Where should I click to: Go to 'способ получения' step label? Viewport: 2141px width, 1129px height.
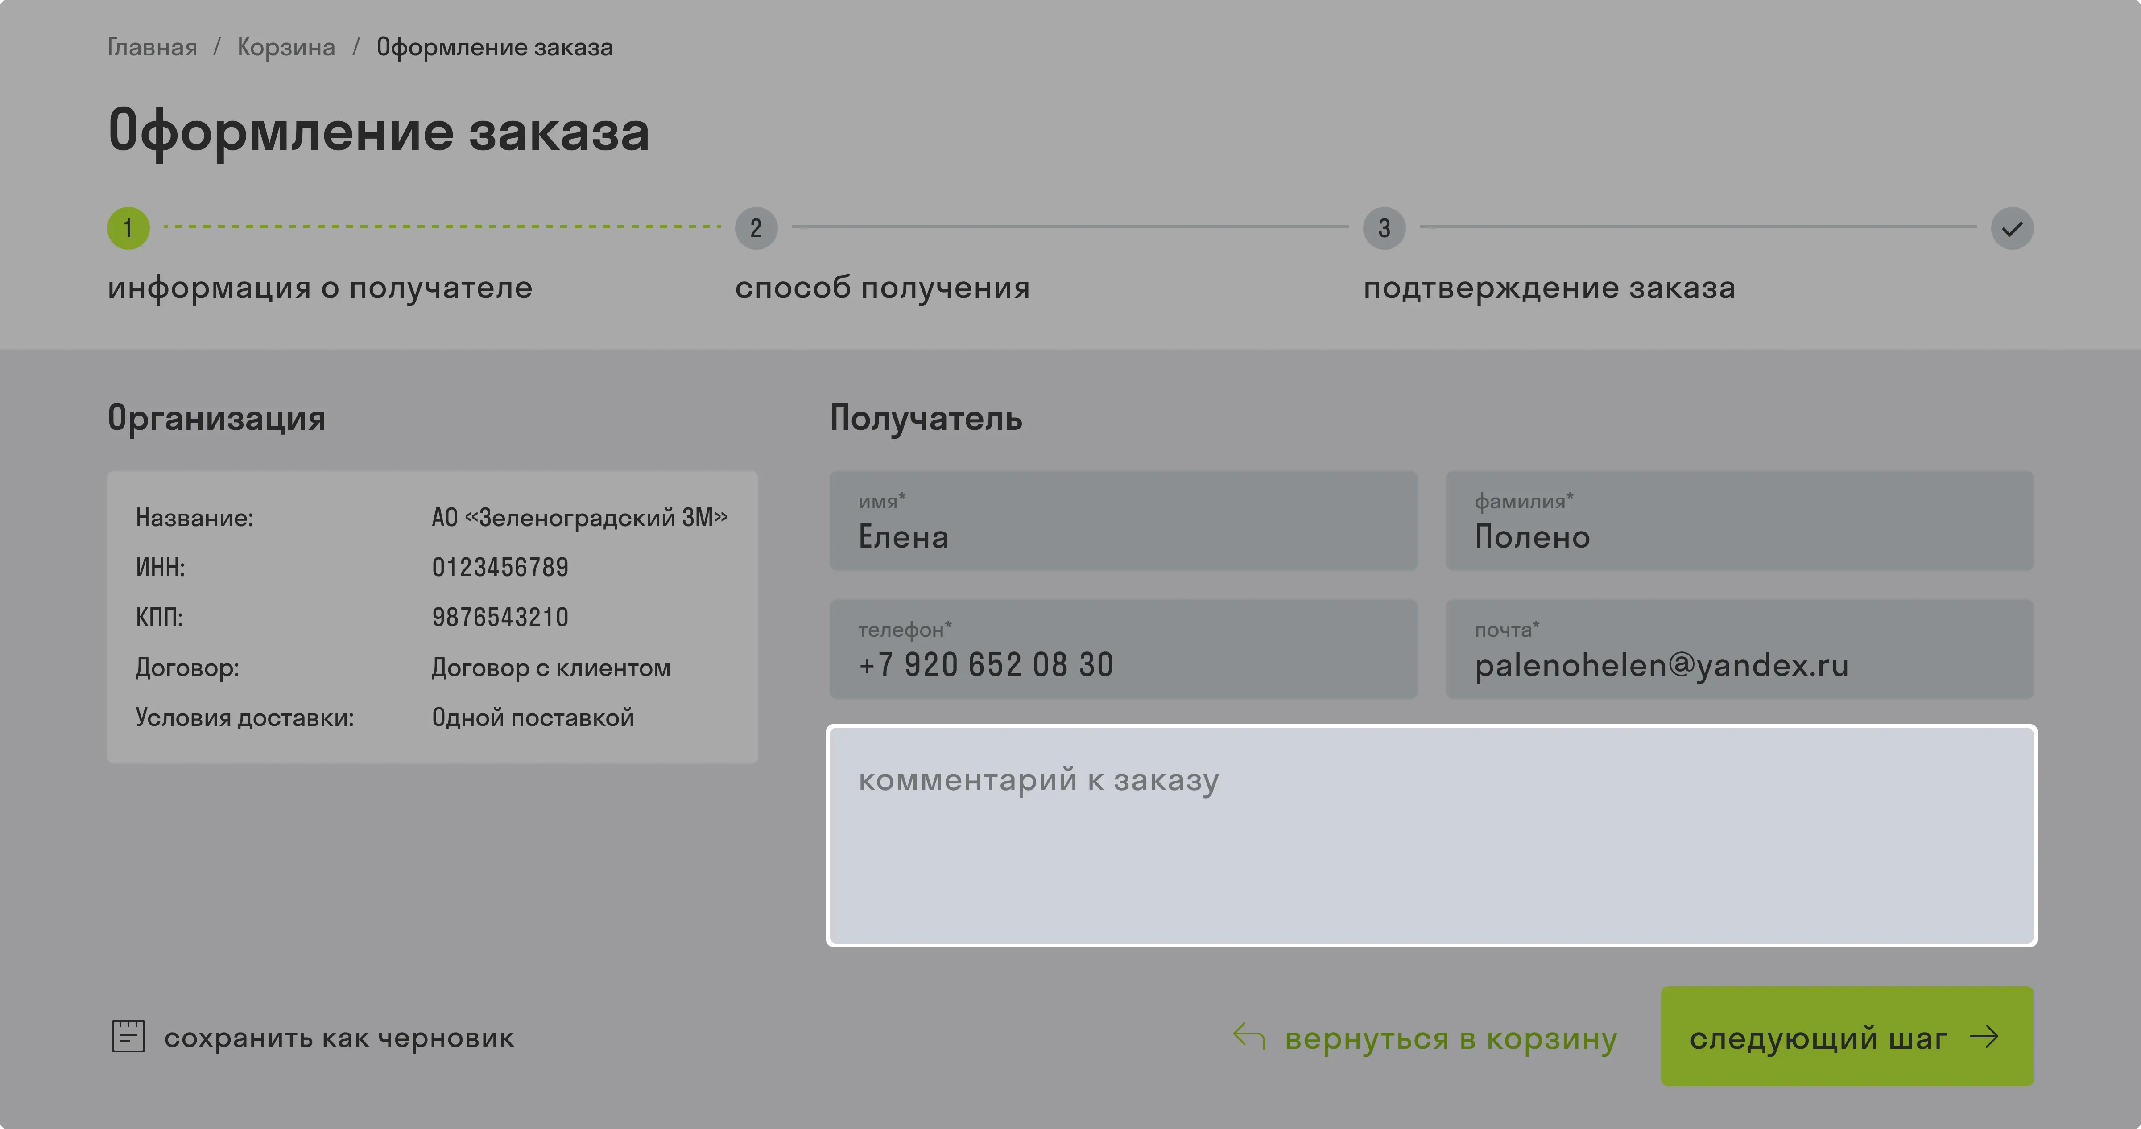[882, 288]
